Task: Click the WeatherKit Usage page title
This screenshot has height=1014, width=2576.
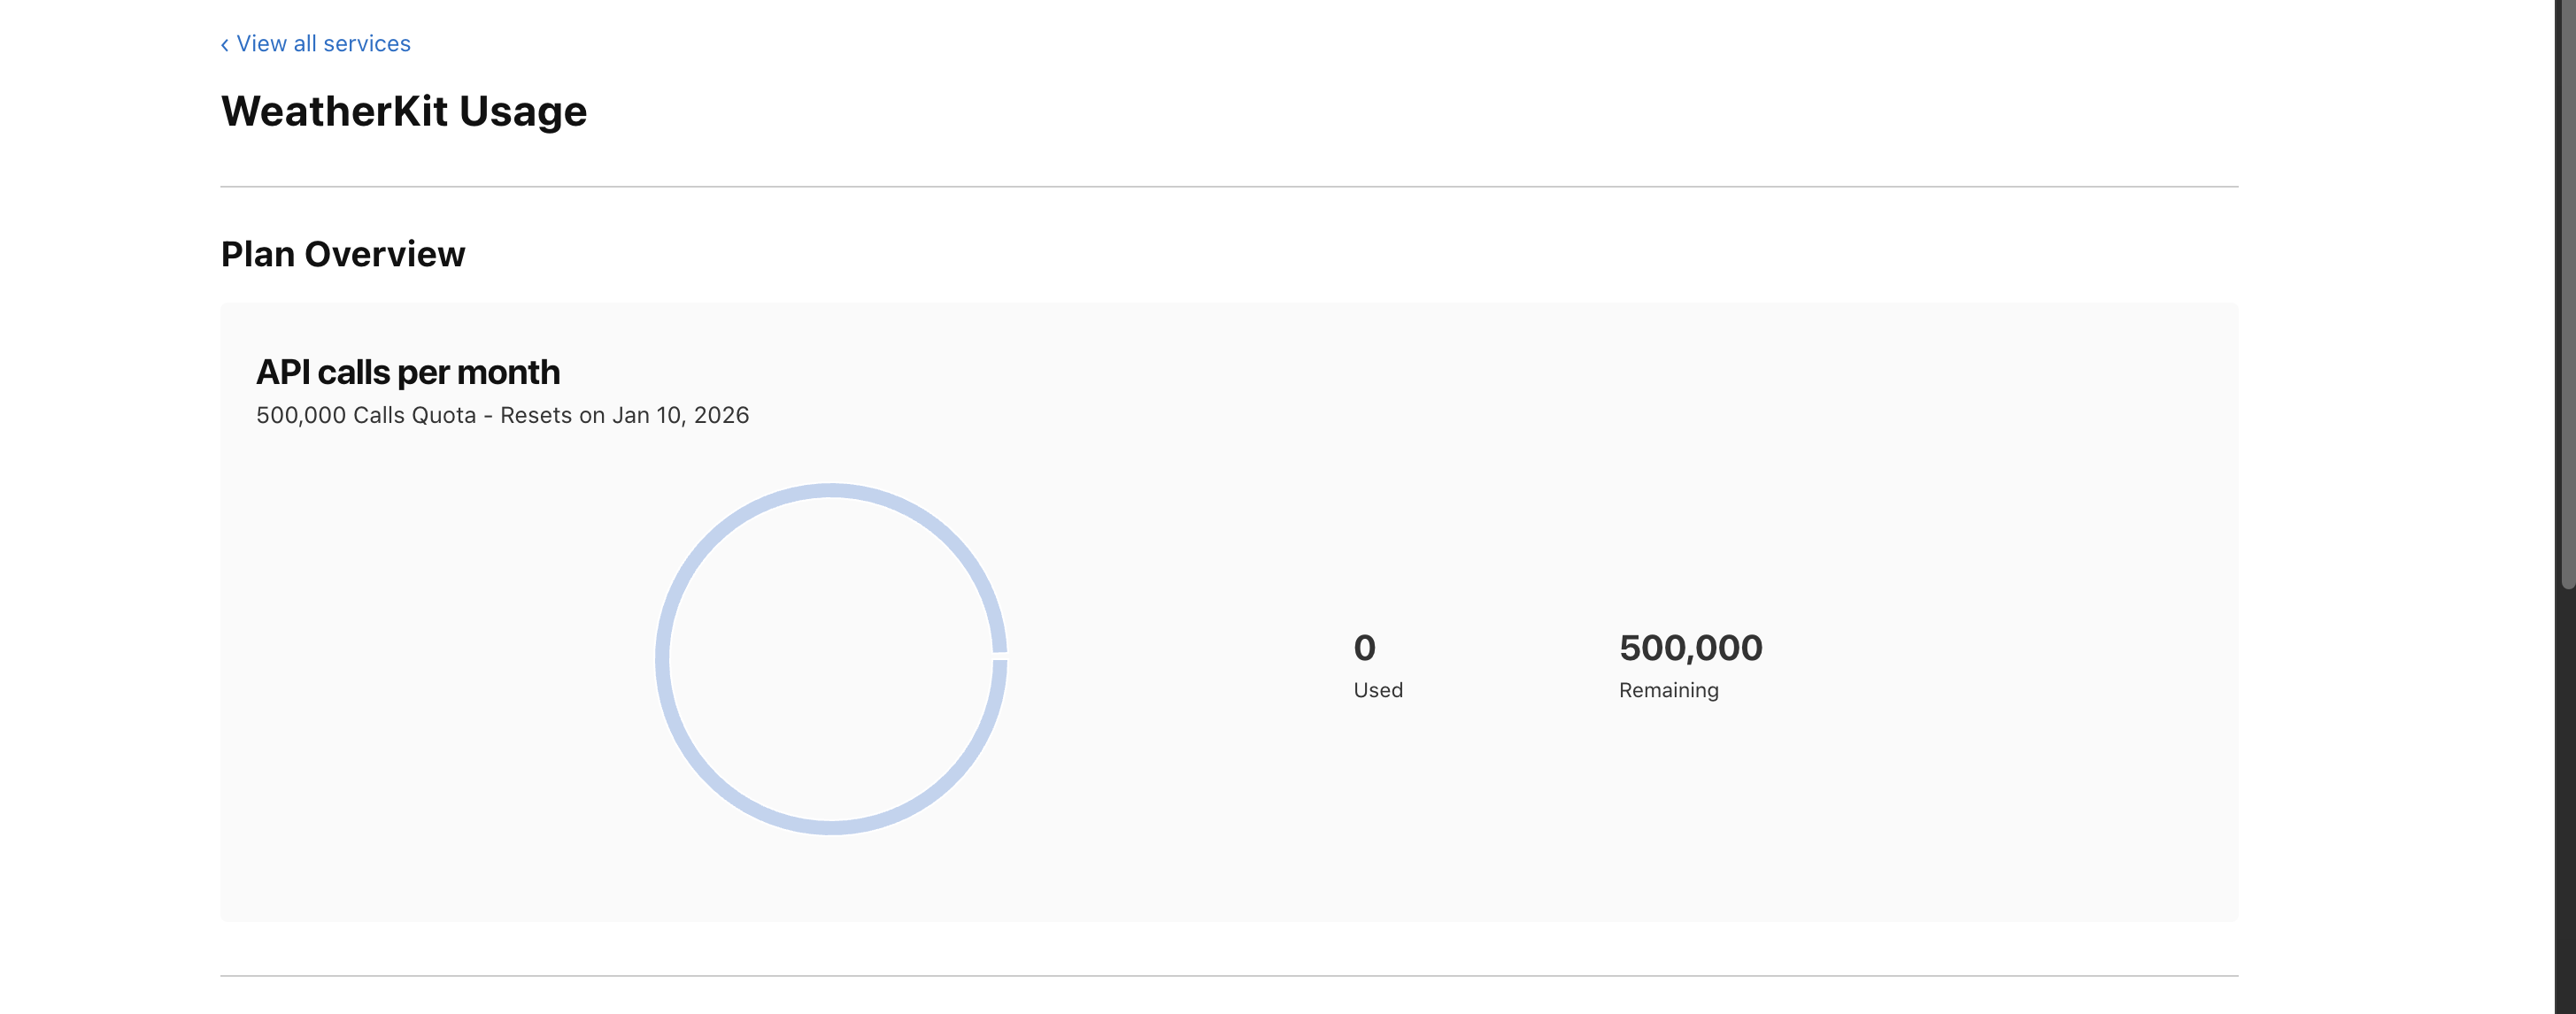Action: (403, 111)
